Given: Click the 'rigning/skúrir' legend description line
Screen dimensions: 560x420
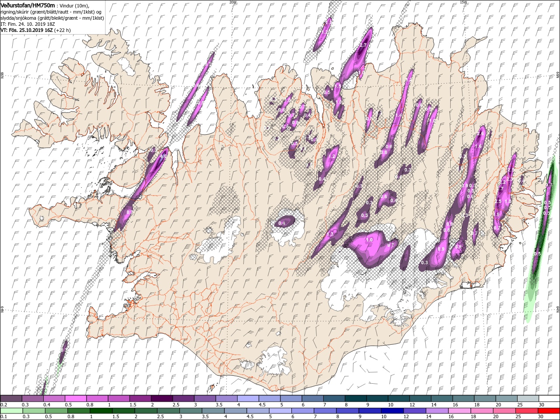Looking at the screenshot, I should coord(51,12).
